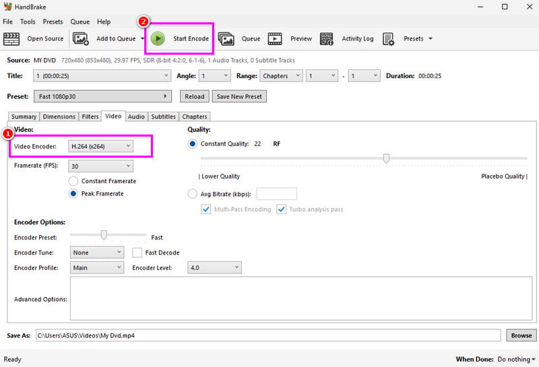Screen dimensions: 539x367
Task: Open the Encoder Level 4.0 dropdown
Action: (214, 268)
